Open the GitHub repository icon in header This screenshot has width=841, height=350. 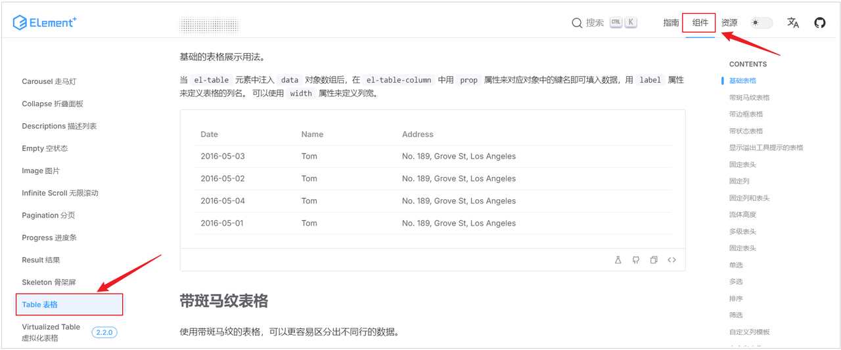coord(819,23)
